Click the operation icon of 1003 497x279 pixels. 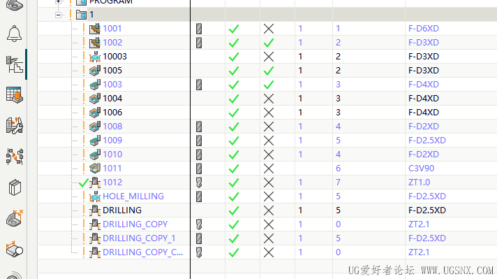coord(95,85)
